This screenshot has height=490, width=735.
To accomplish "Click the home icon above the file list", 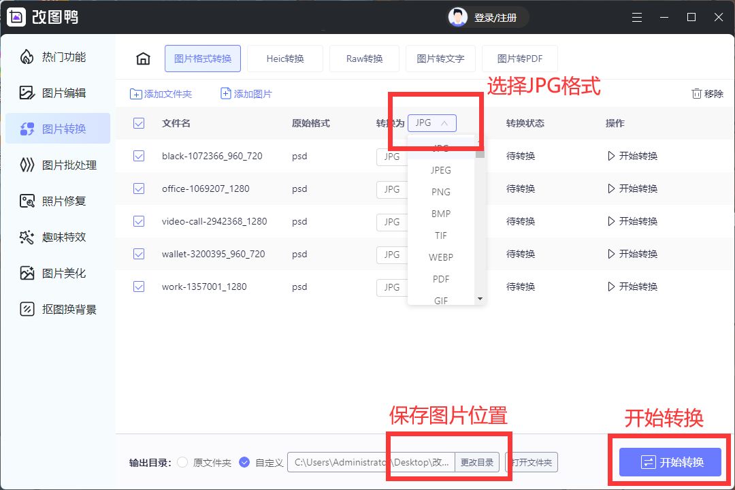I will pyautogui.click(x=142, y=59).
